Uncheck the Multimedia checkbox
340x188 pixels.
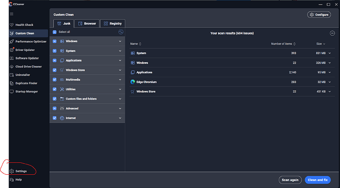(55, 80)
